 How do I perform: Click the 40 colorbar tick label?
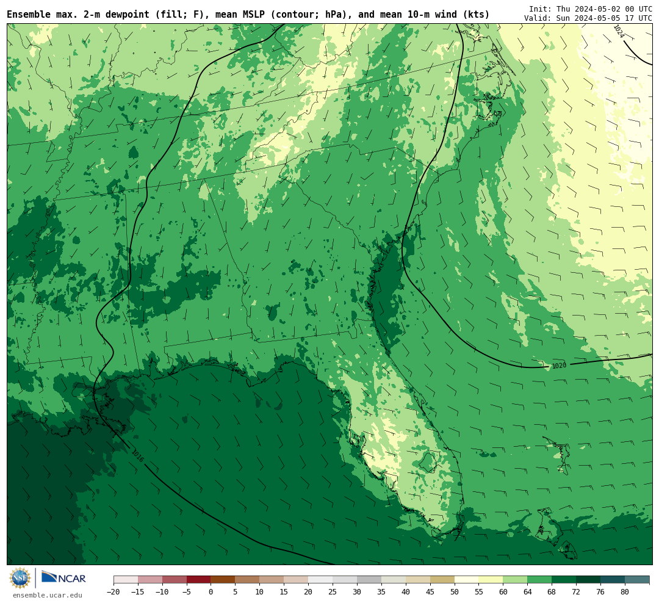pyautogui.click(x=406, y=592)
